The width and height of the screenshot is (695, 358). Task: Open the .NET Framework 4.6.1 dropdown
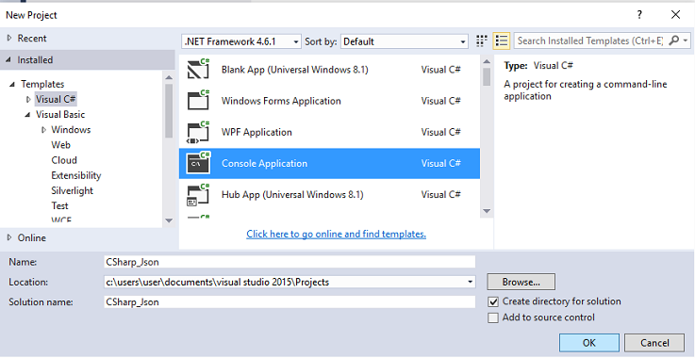click(x=241, y=41)
